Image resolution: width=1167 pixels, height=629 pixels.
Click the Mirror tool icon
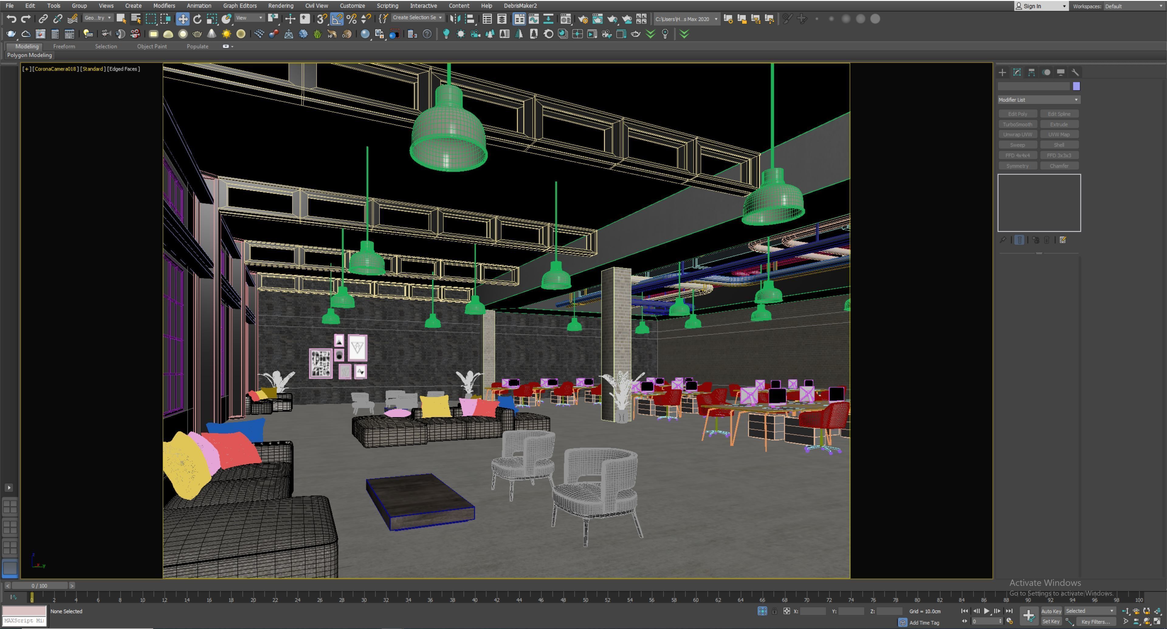click(x=455, y=19)
